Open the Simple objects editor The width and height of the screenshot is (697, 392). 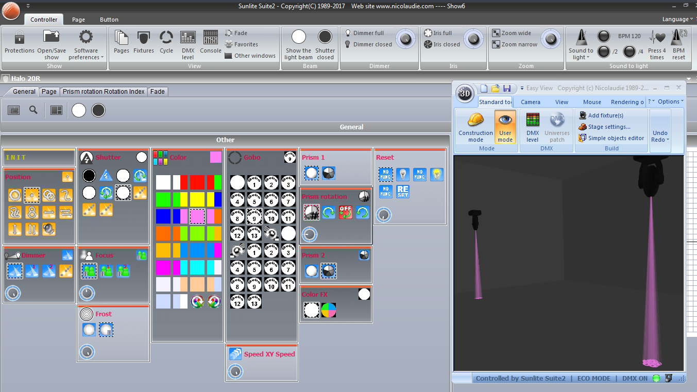[611, 138]
